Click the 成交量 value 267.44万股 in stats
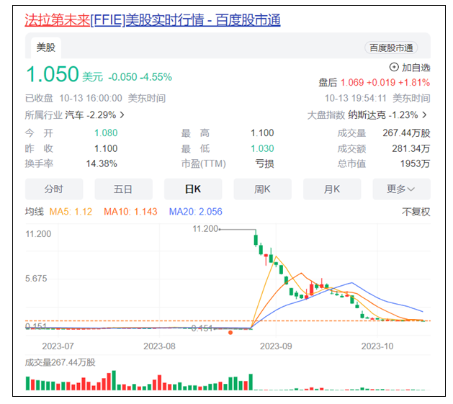The image size is (453, 404). point(406,133)
